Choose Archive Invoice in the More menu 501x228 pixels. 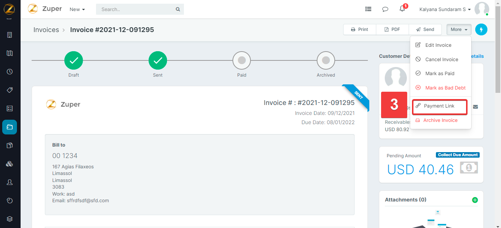point(440,120)
